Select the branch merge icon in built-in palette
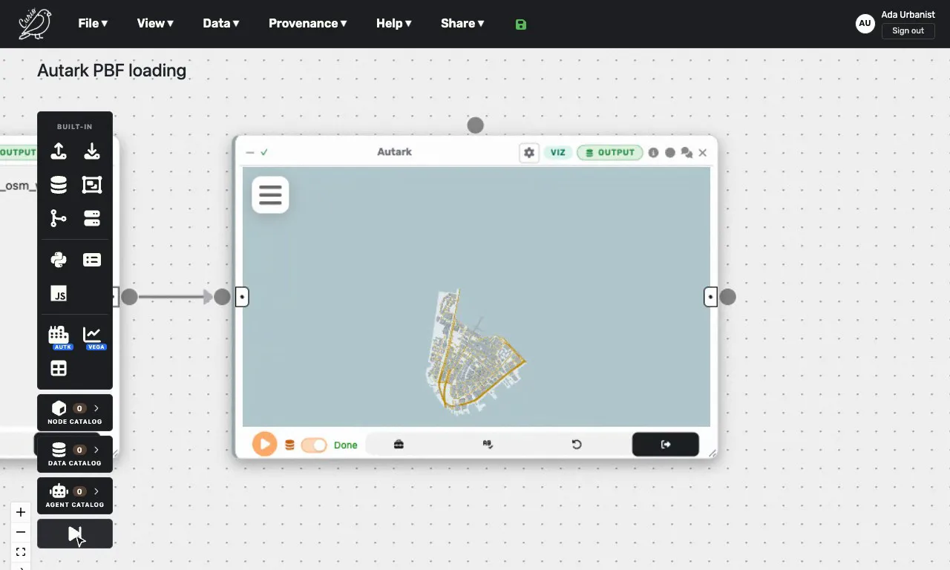The height and width of the screenshot is (570, 950). [59, 218]
